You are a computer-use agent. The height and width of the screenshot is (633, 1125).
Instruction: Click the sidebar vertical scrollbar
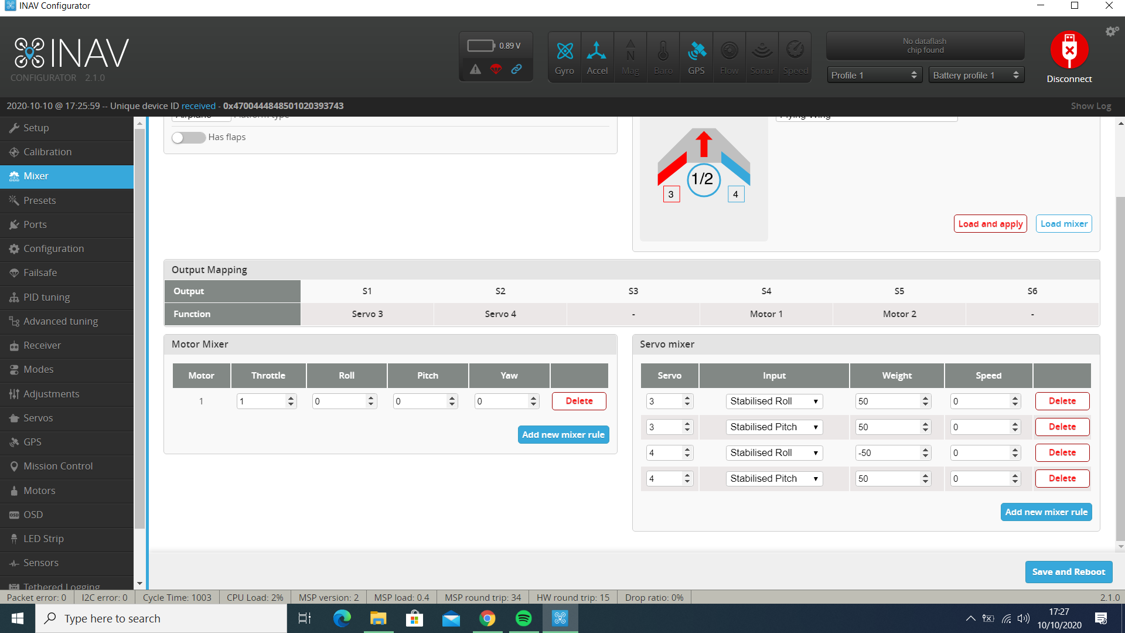tap(139, 328)
